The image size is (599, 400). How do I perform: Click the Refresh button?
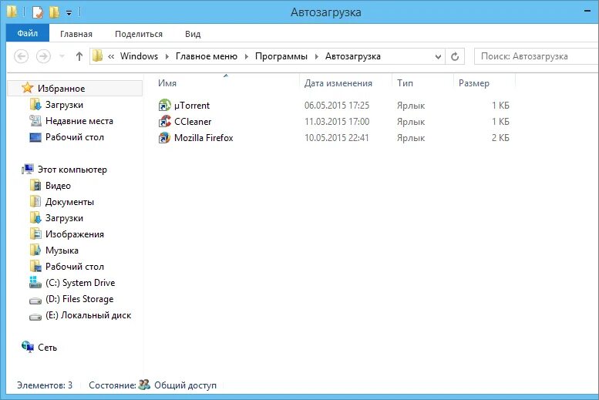tap(455, 56)
